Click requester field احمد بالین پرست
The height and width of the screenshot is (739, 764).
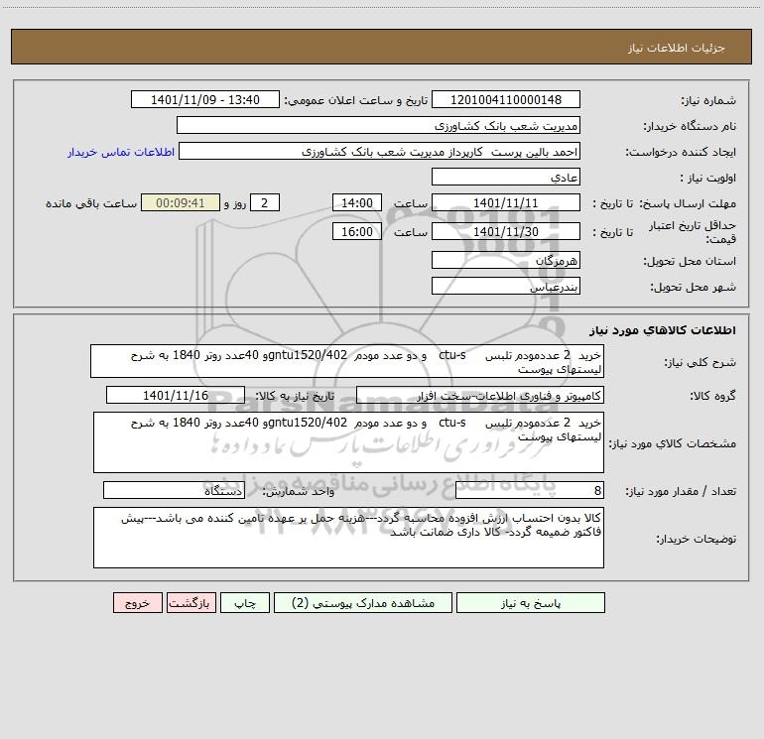pyautogui.click(x=380, y=151)
